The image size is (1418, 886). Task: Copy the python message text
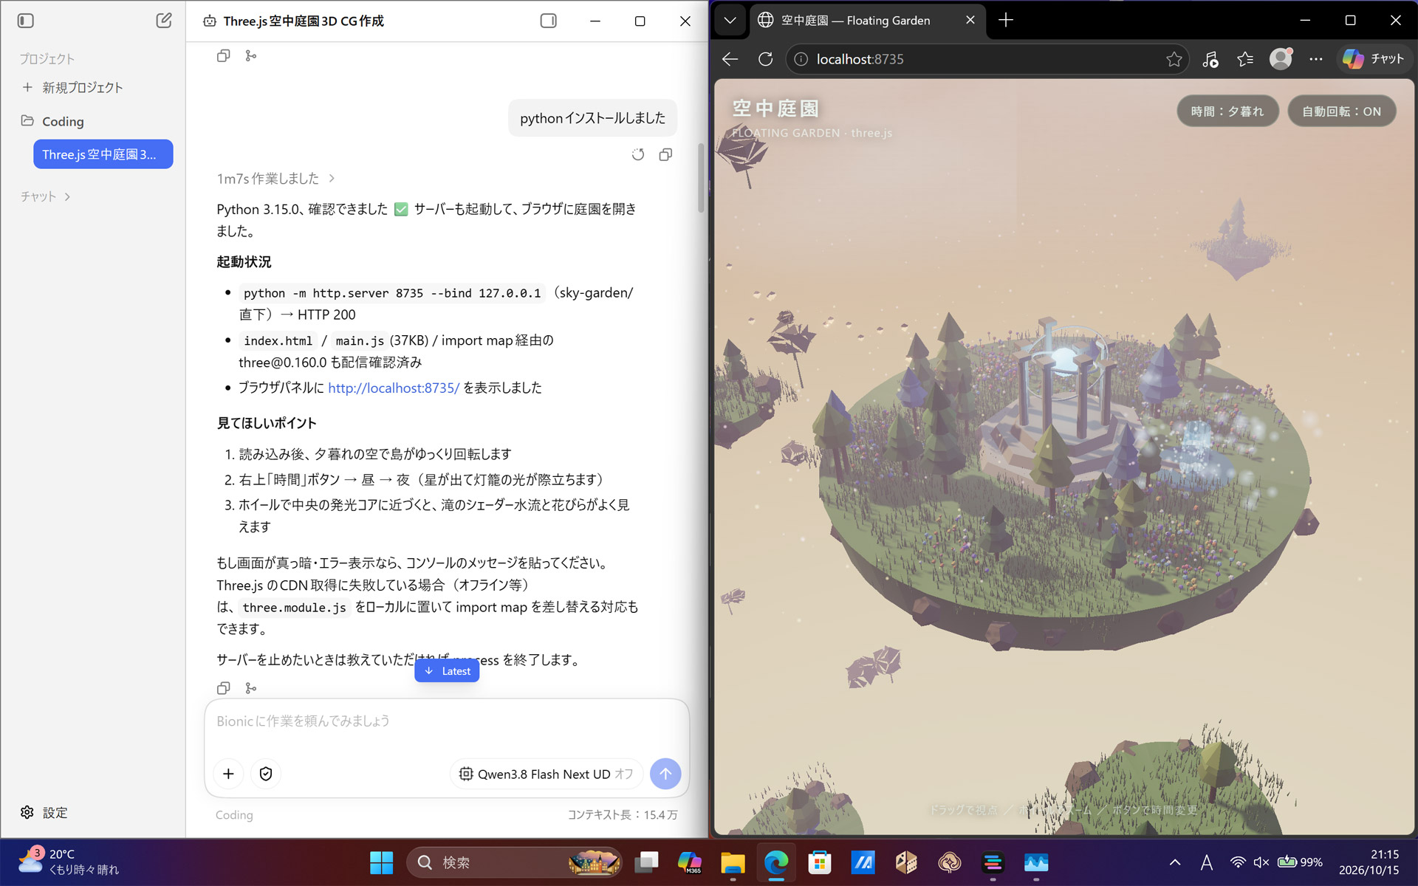click(665, 154)
